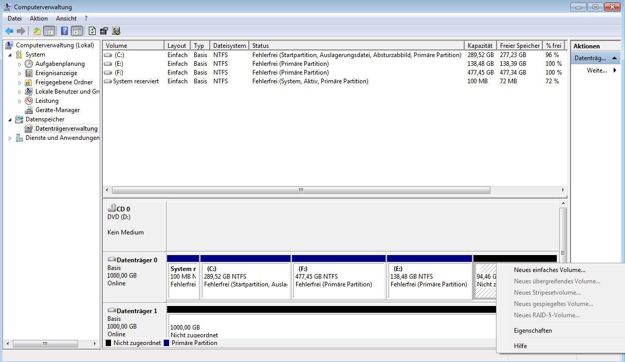Collapse the System tree node

tap(10, 55)
